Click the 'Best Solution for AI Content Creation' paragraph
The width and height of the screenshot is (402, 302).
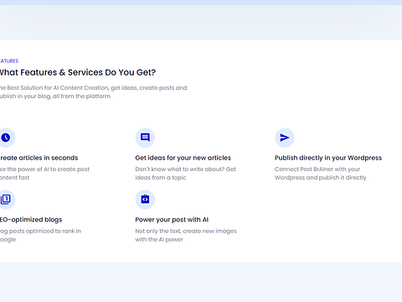coord(93,91)
